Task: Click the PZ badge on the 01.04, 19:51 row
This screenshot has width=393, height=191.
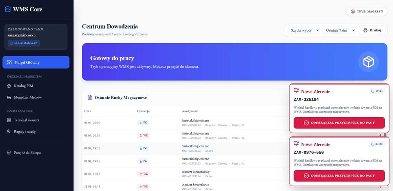Action: [x=143, y=148]
